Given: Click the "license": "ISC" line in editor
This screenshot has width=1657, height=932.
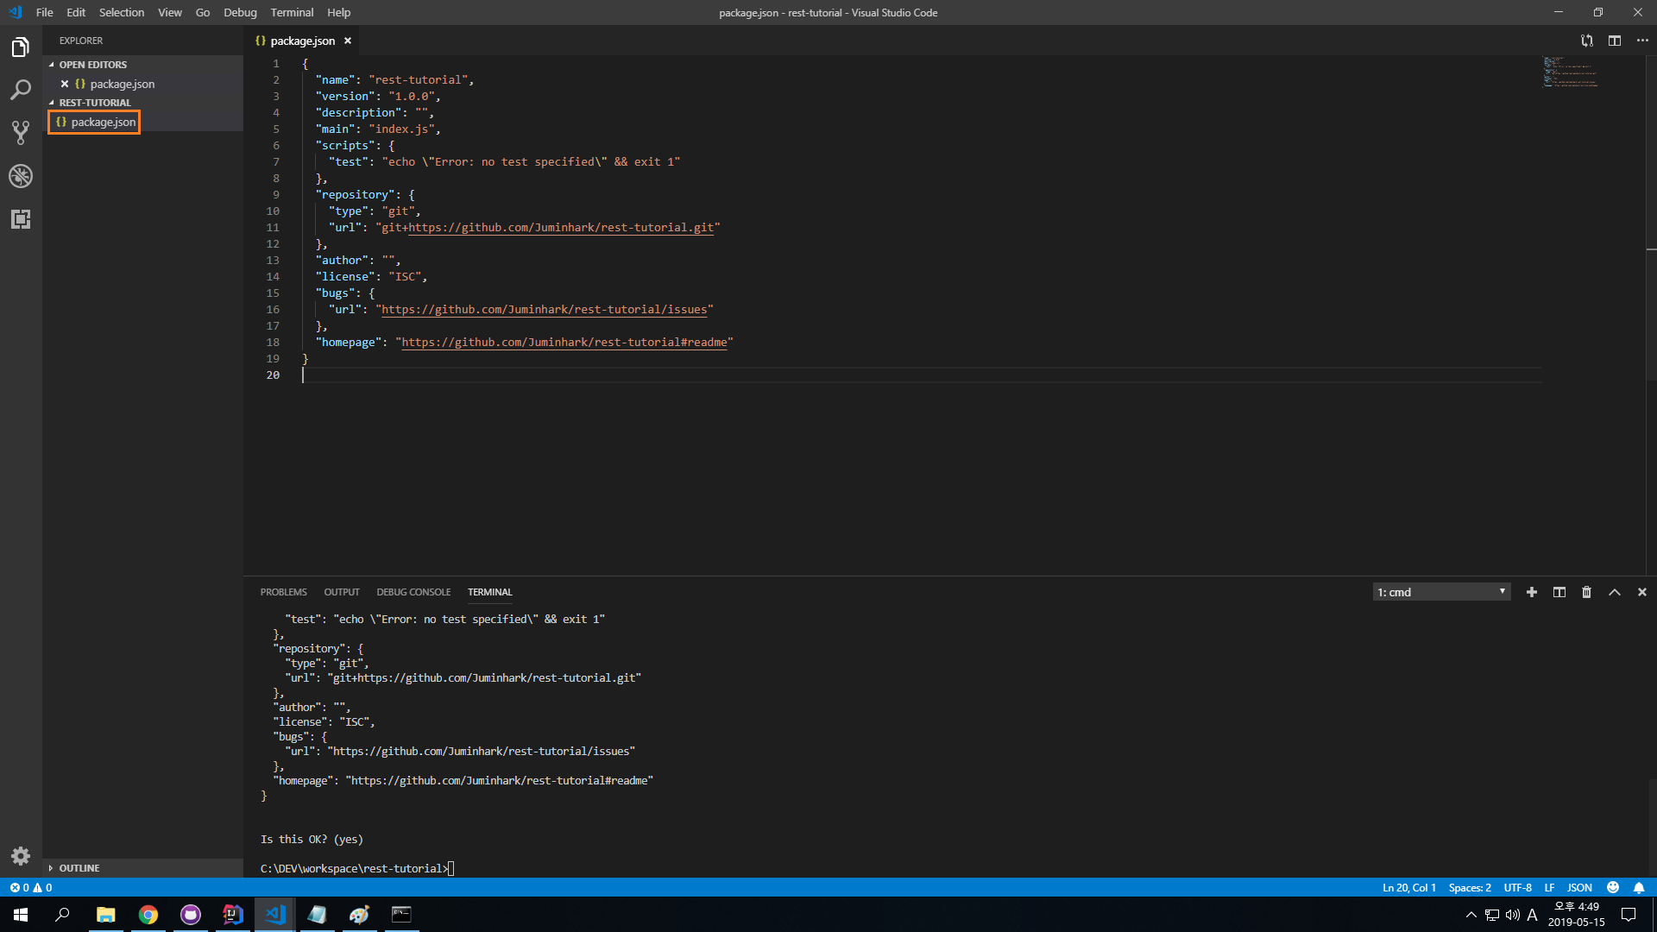Looking at the screenshot, I should [371, 276].
